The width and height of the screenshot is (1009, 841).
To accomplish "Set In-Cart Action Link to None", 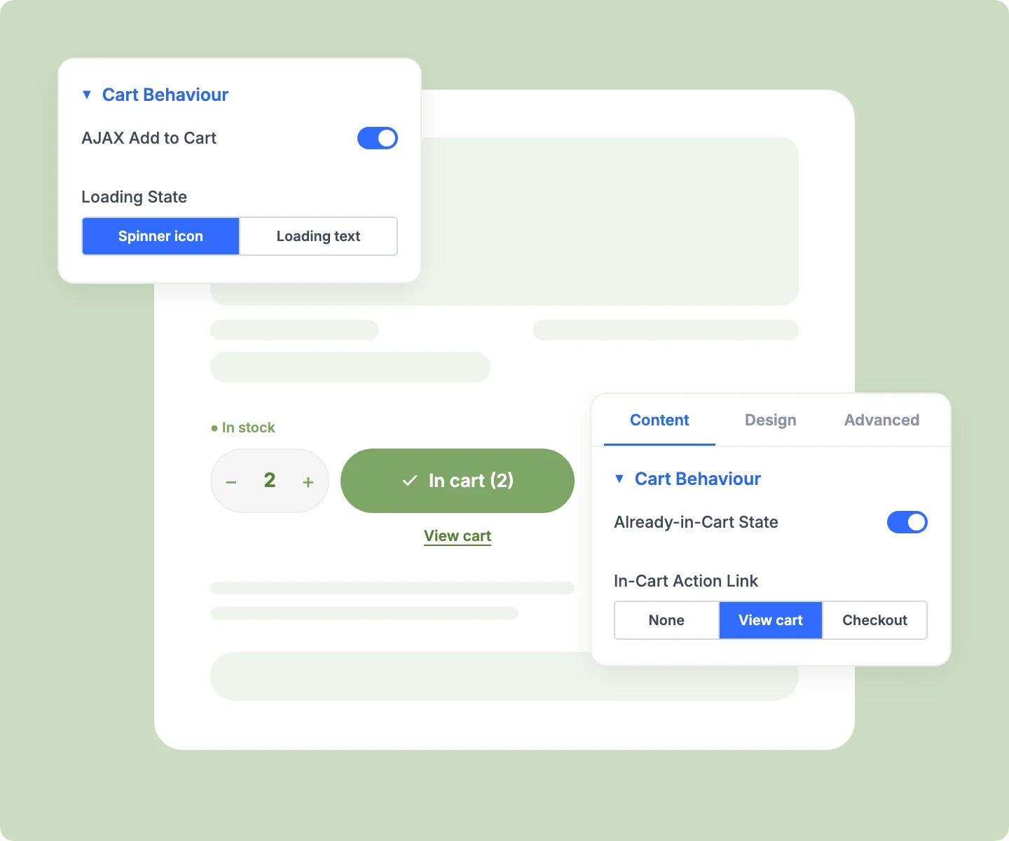I will (x=666, y=620).
